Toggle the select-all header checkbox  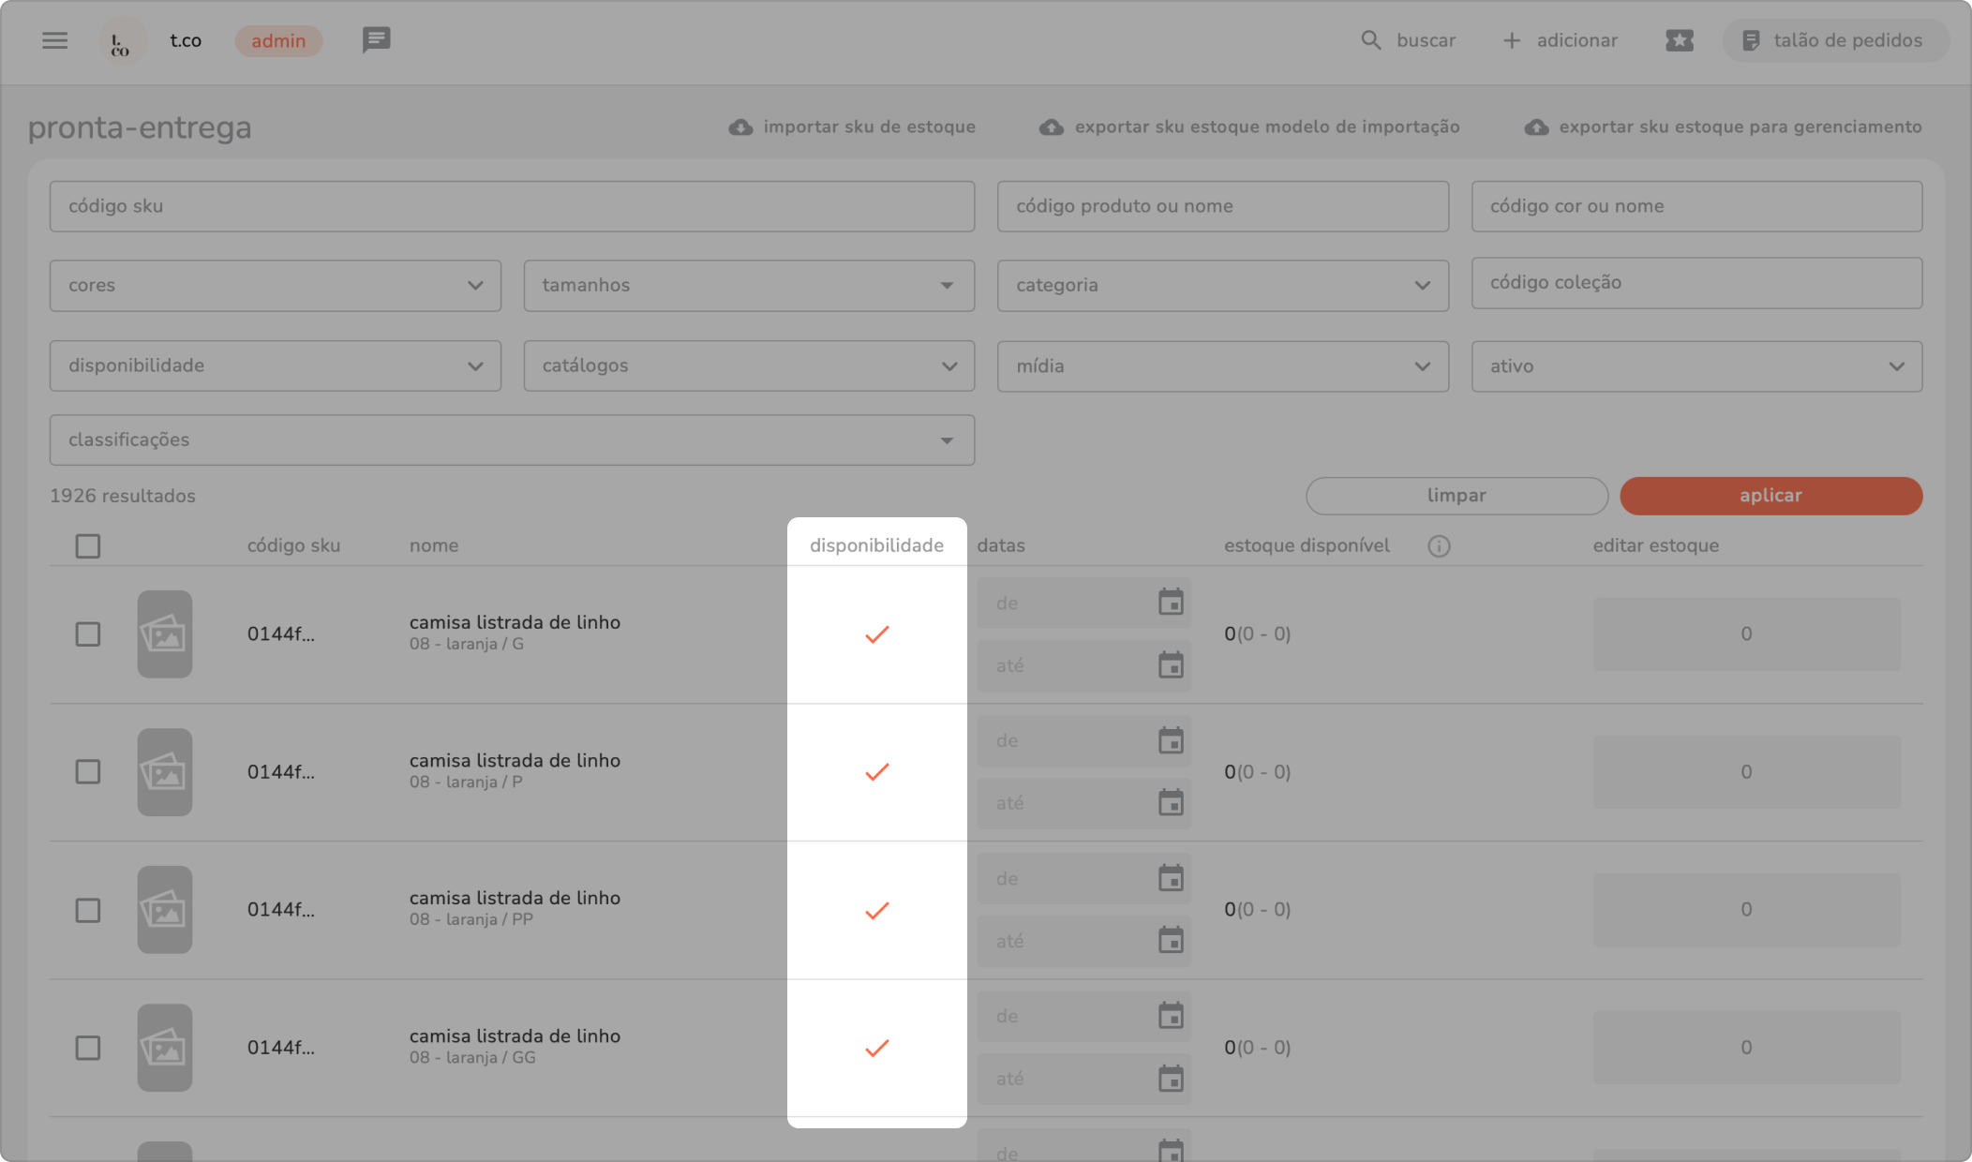88,546
